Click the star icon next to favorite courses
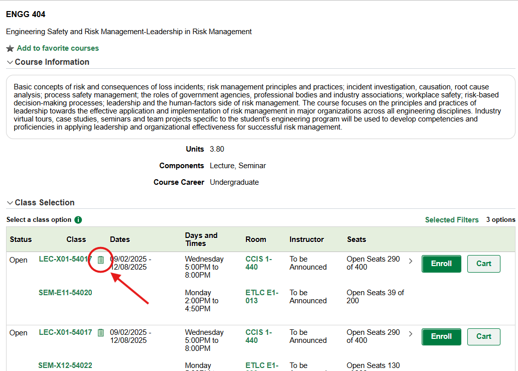This screenshot has width=518, height=371. coord(9,48)
